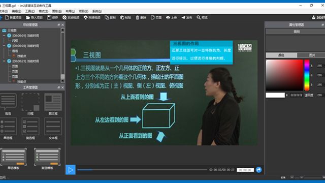This screenshot has height=183, width=325.
Task: Float the project manager panel
Action: 59,25
